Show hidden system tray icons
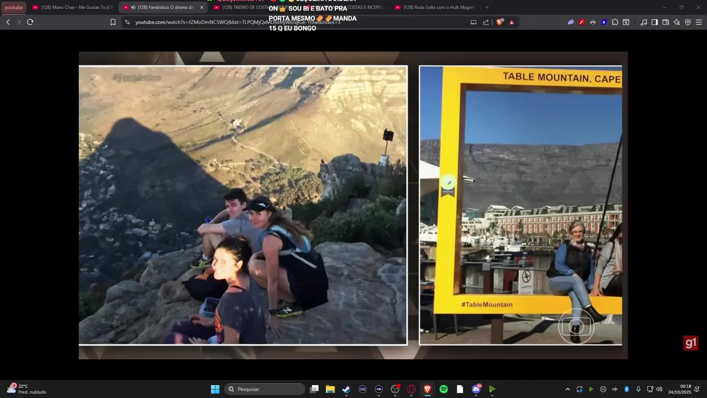This screenshot has width=707, height=398. 567,389
